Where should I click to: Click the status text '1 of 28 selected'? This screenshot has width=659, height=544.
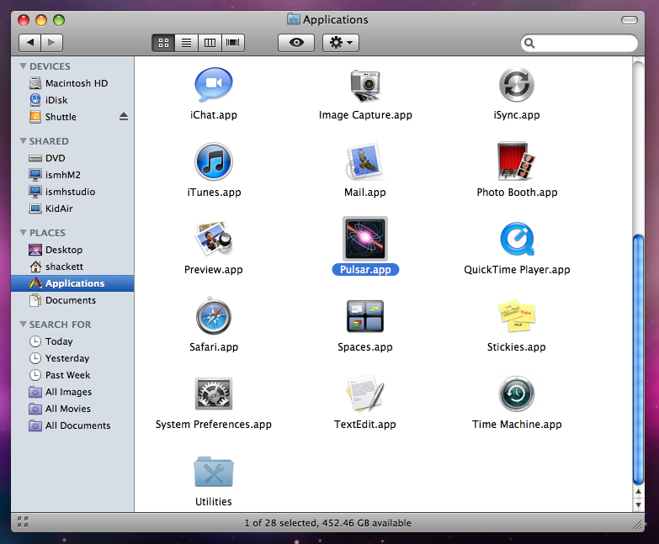280,523
